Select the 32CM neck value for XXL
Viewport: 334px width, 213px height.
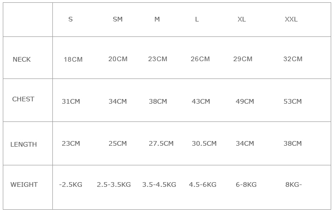pos(293,59)
